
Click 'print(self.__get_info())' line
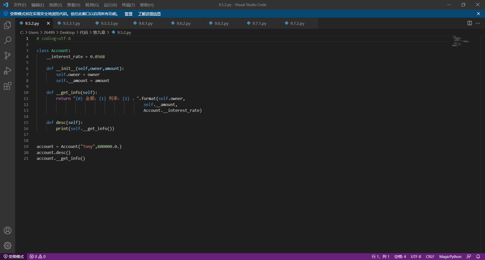[x=85, y=128]
